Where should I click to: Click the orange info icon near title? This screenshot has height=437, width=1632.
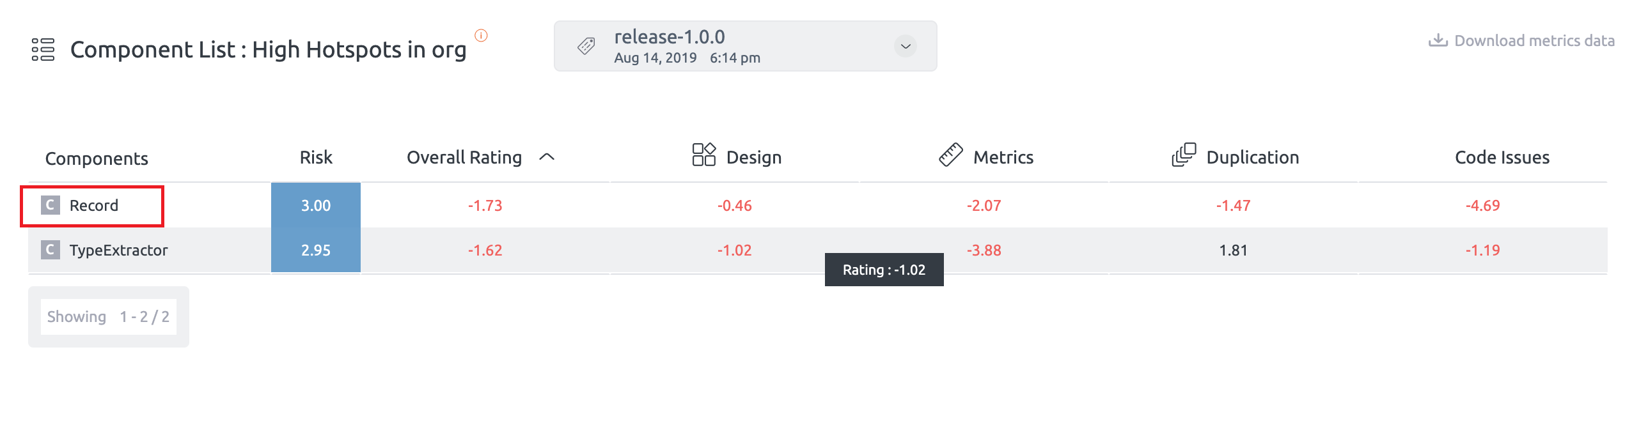(481, 35)
